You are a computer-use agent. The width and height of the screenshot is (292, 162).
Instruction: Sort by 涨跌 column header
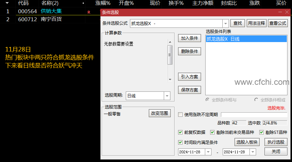pyautogui.click(x=255, y=3)
